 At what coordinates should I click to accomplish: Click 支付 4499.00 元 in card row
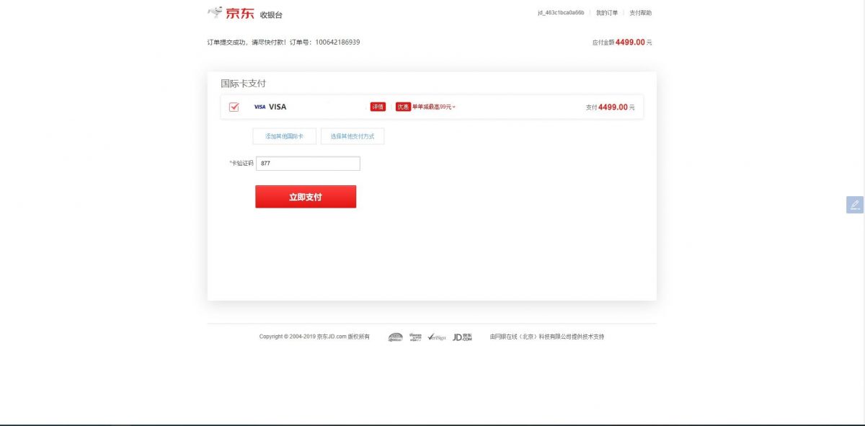click(611, 107)
